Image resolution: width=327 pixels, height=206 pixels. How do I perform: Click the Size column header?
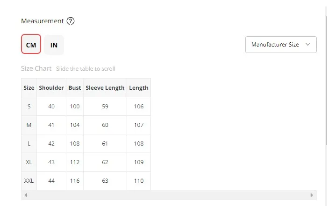pos(29,88)
